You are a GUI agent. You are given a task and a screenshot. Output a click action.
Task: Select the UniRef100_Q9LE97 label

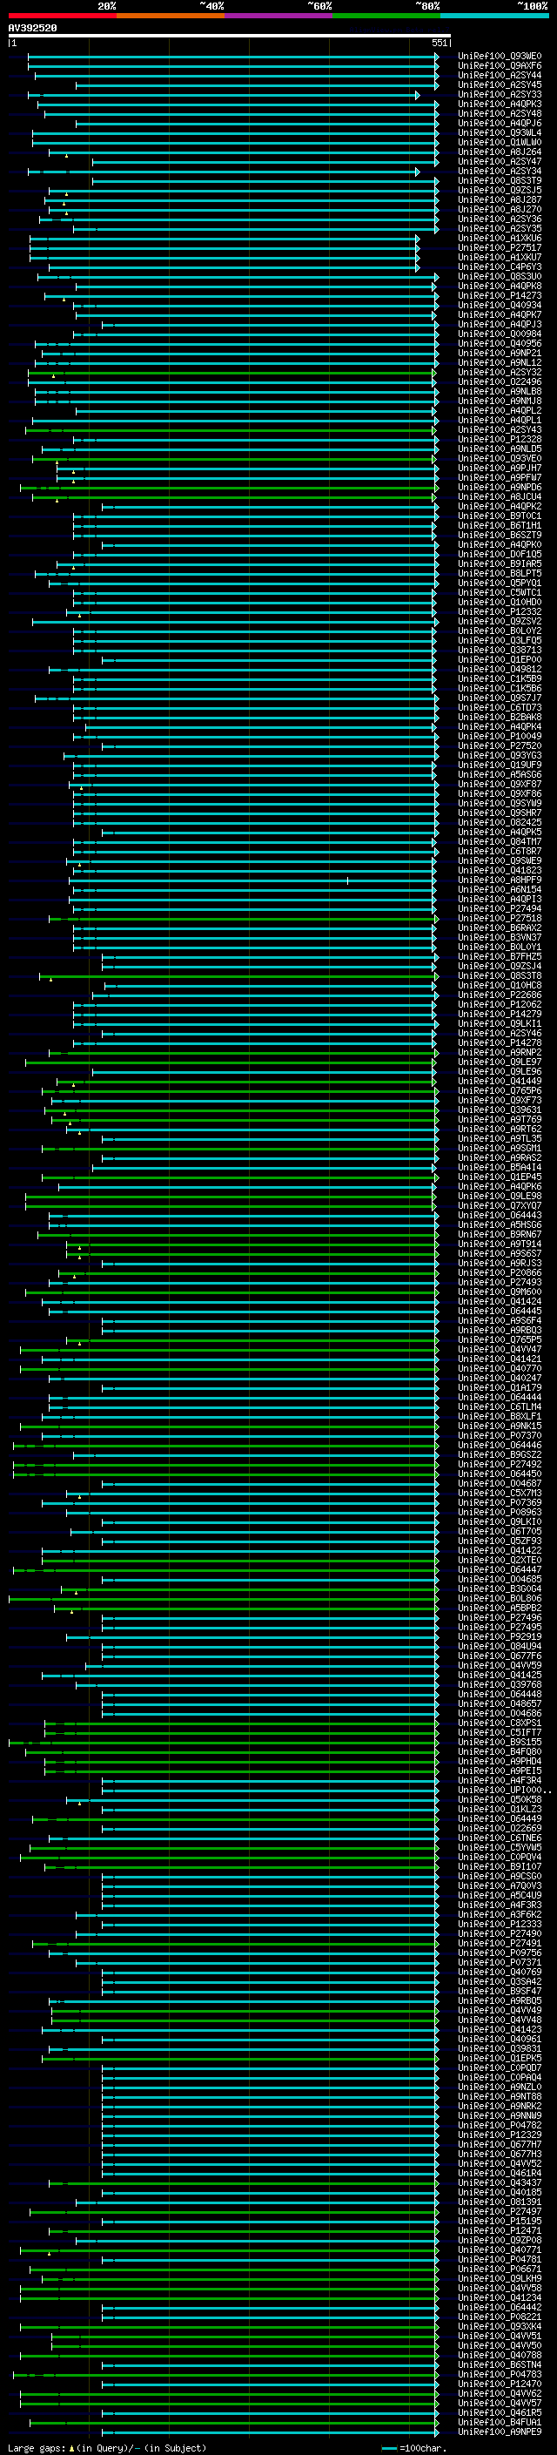500,1062
